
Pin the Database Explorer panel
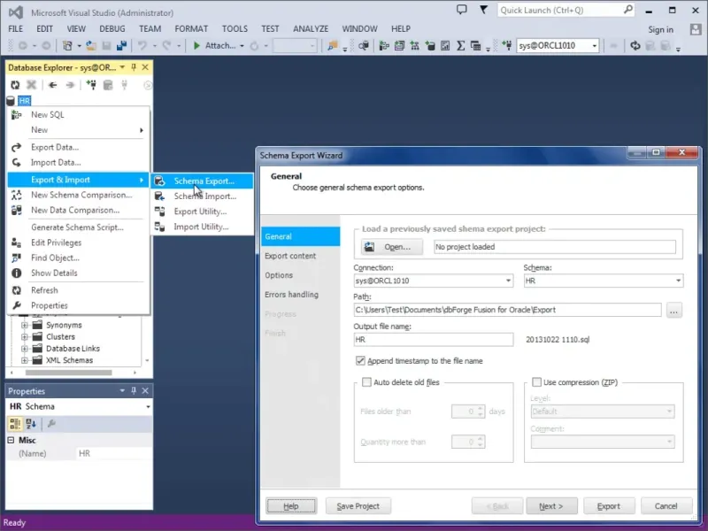point(134,67)
